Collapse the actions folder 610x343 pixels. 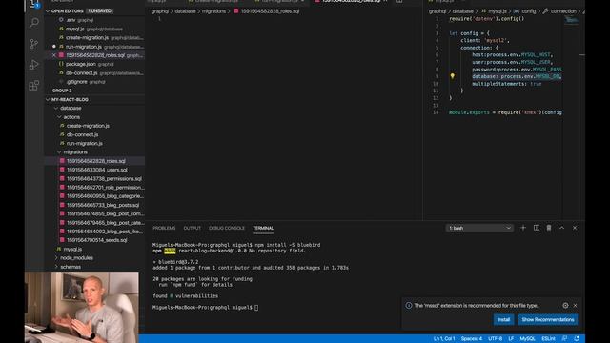point(71,117)
